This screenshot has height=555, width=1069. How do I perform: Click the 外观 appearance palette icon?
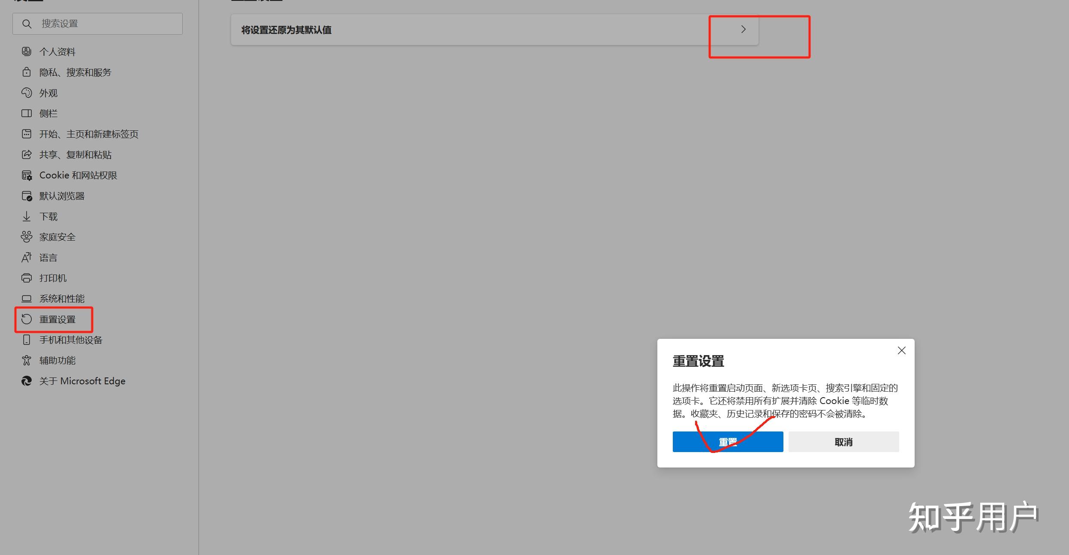click(x=27, y=93)
